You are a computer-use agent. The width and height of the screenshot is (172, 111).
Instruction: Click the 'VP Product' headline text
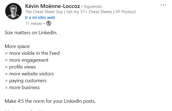126,12
